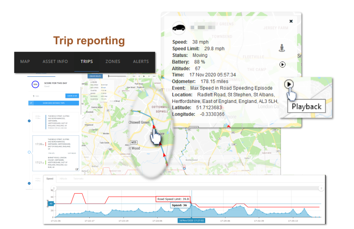
Task: Play the trip route animation on the map
Action: point(144,76)
